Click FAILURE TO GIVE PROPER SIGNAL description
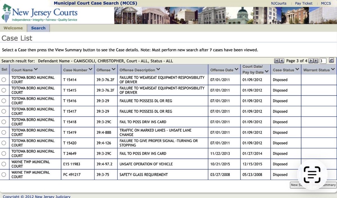Viewport: 337px width, 198px height. pos(159,143)
